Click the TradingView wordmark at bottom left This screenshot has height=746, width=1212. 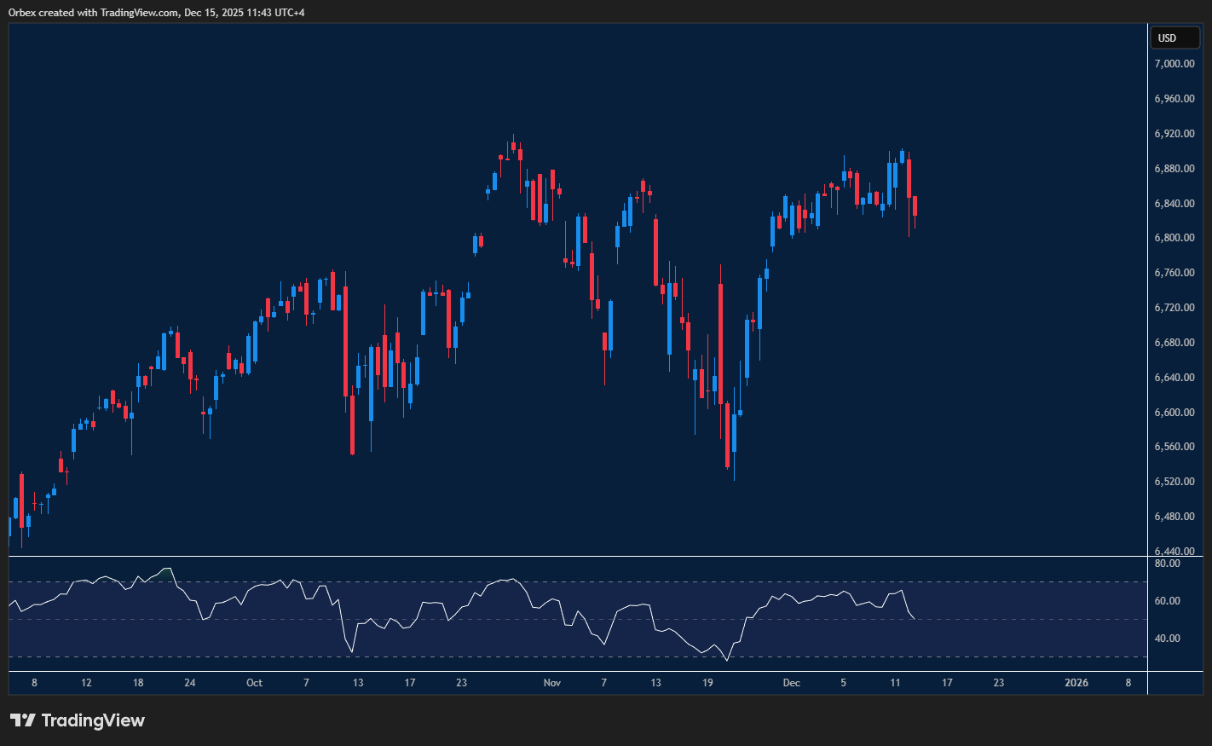tap(93, 720)
